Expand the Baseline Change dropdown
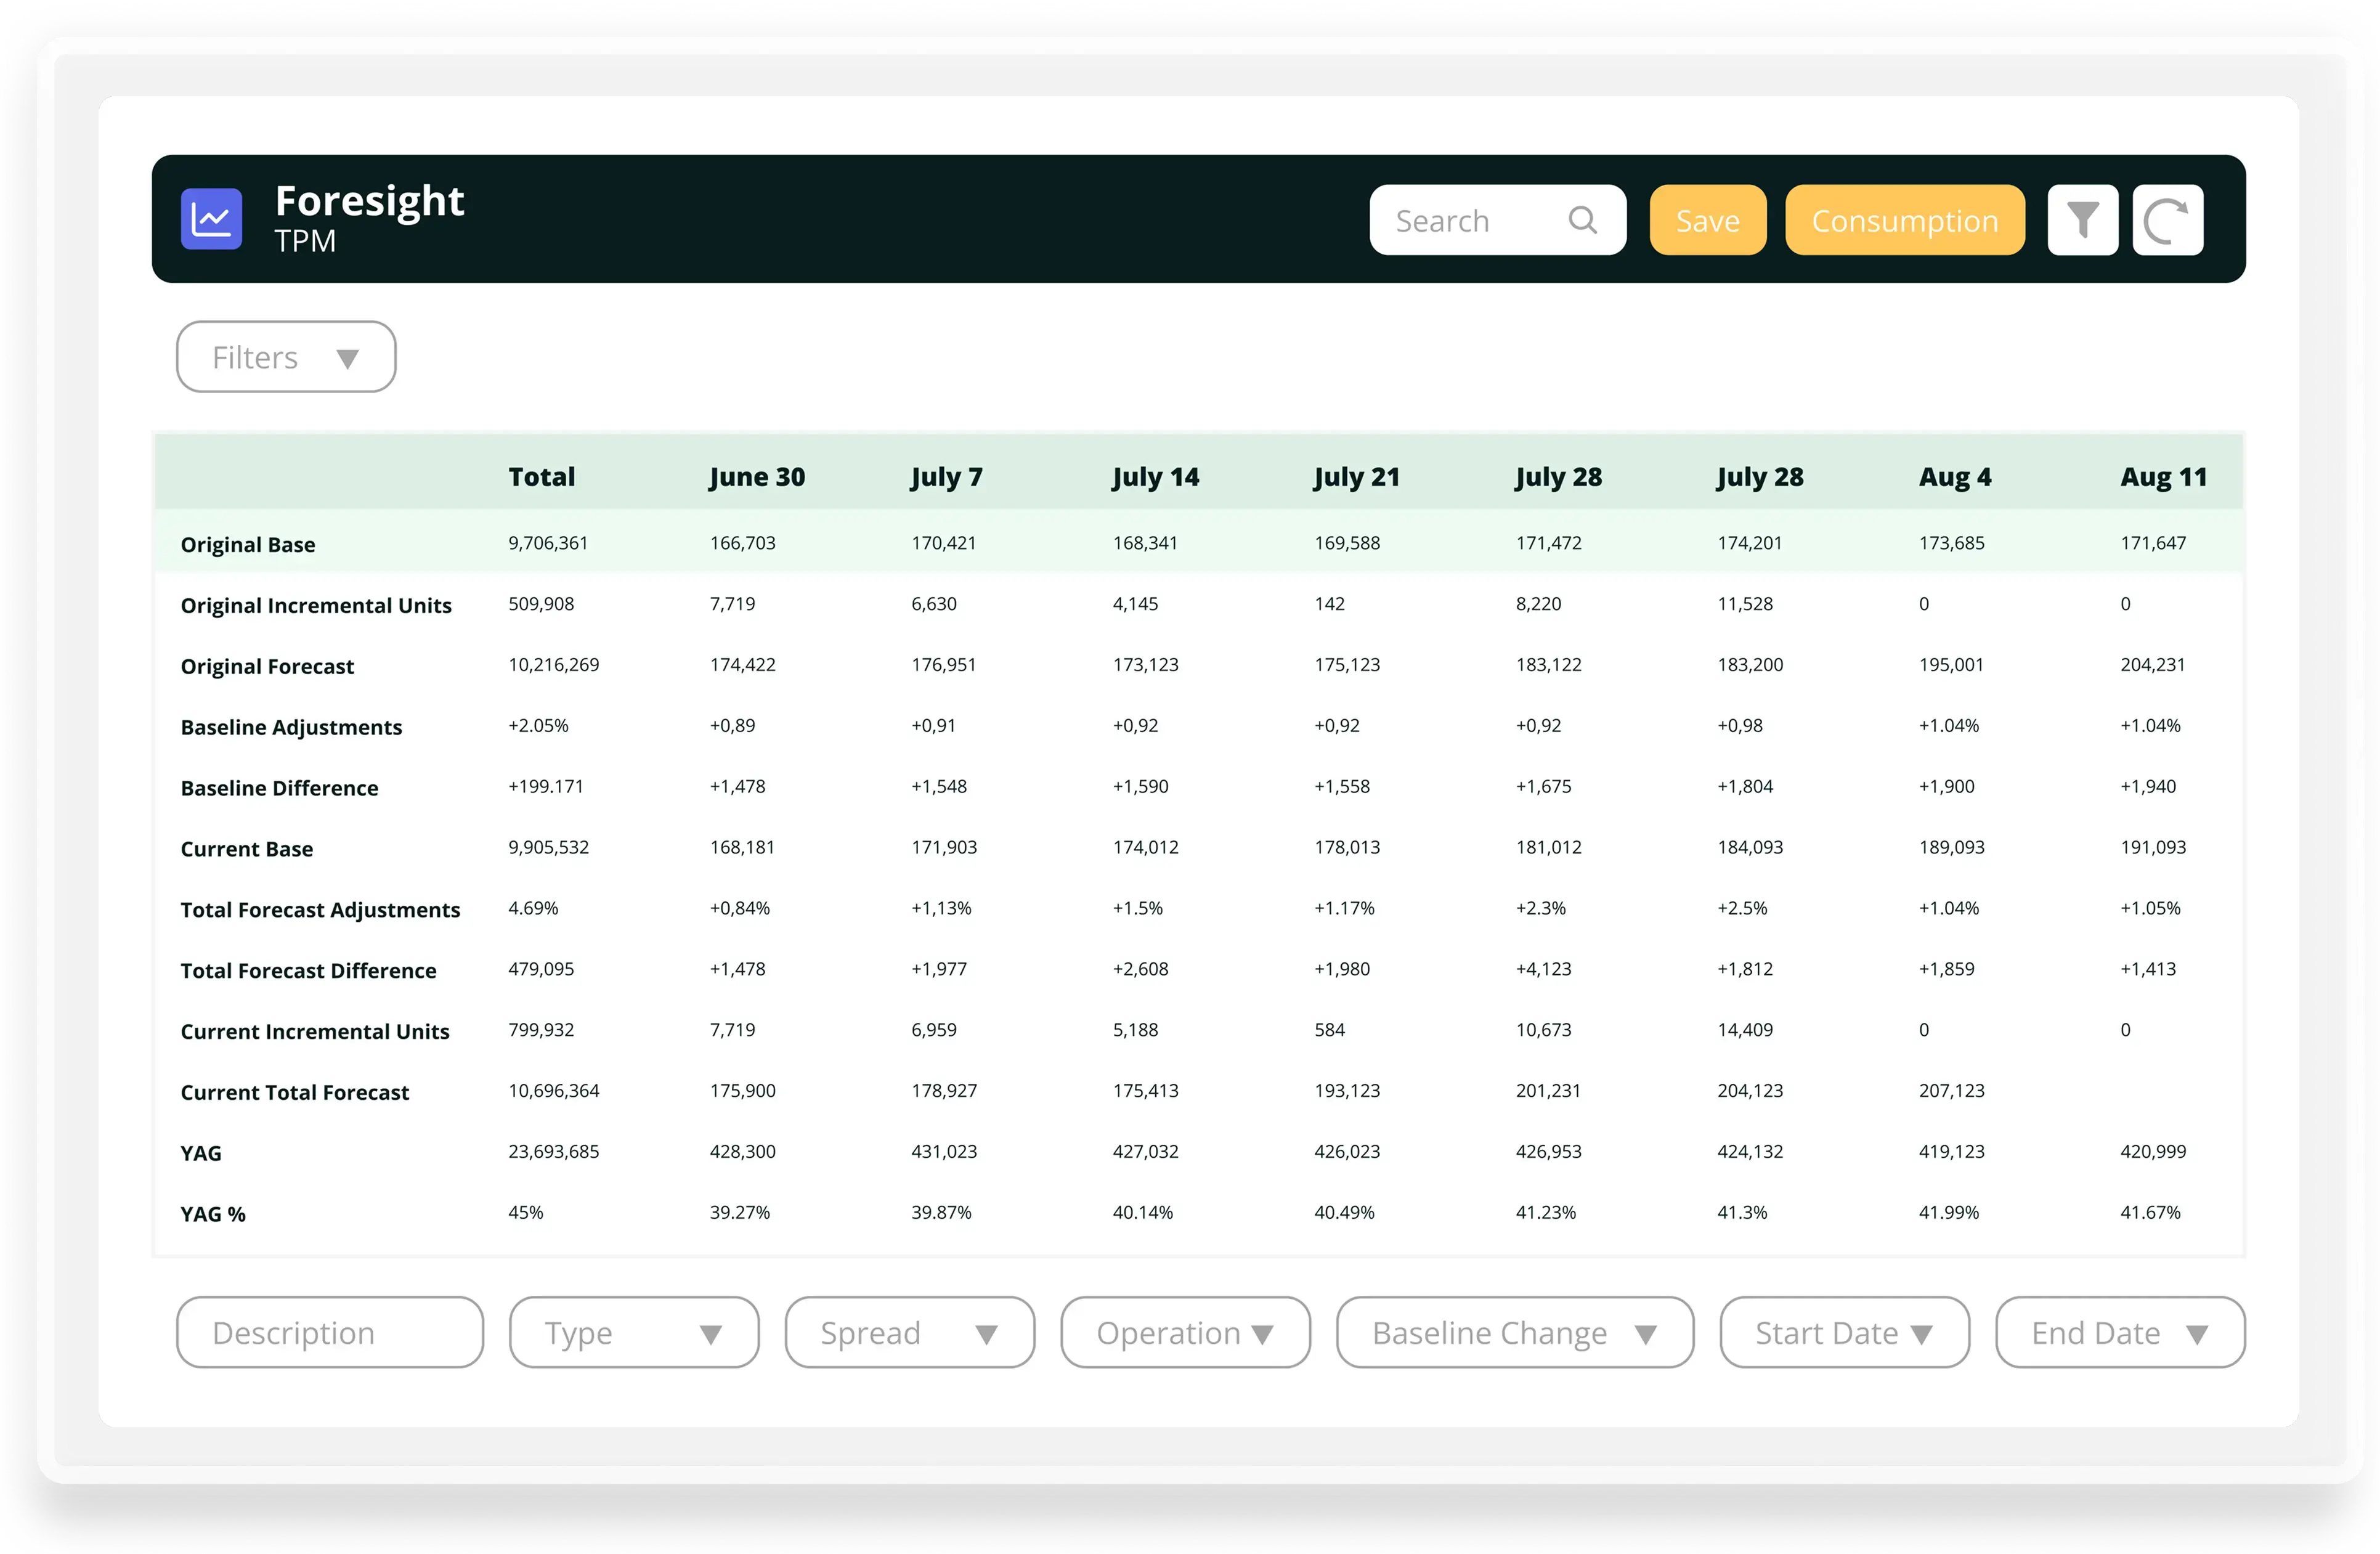This screenshot has height=1554, width=2380. (x=1514, y=1332)
